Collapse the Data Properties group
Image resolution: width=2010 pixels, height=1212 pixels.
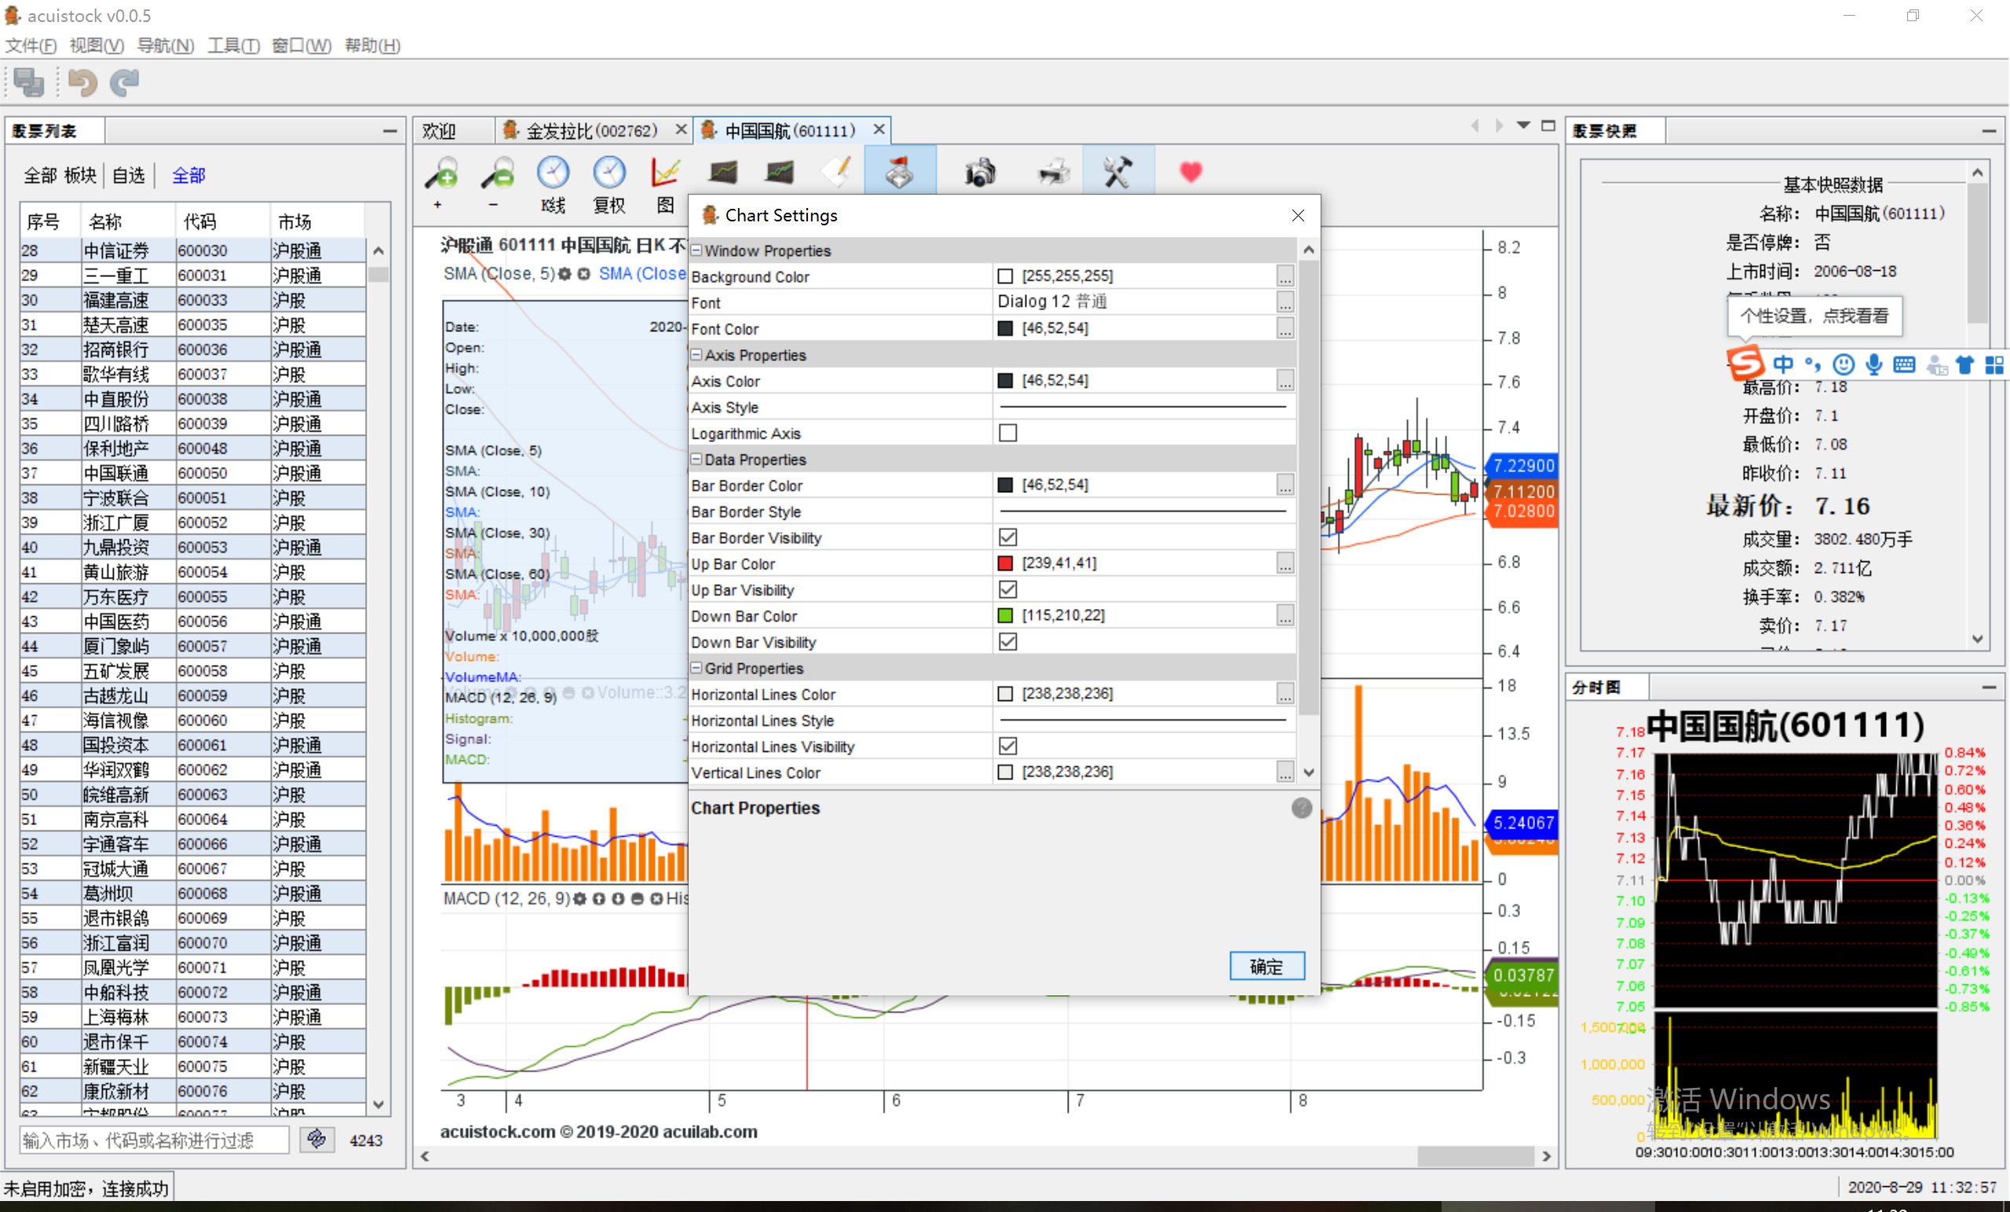click(696, 459)
